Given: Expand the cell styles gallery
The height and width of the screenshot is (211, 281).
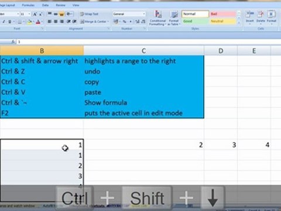Looking at the screenshot, I should [x=239, y=23].
